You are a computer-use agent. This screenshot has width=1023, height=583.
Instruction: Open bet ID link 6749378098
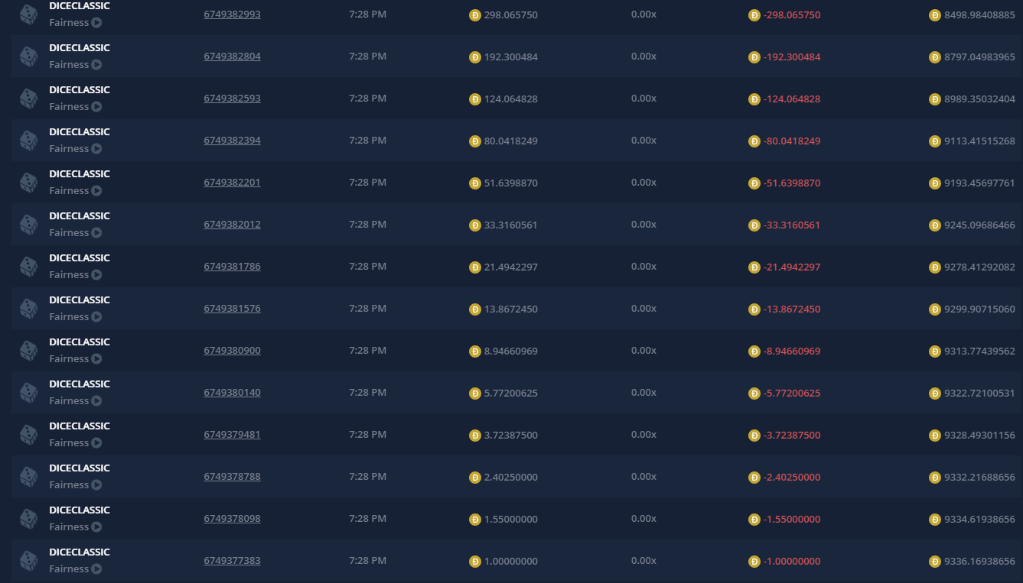(232, 519)
